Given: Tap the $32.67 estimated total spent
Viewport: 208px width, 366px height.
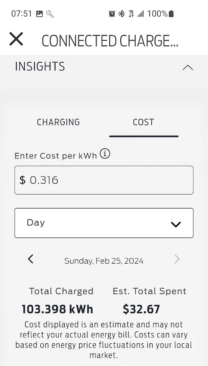Looking at the screenshot, I should click(x=141, y=309).
